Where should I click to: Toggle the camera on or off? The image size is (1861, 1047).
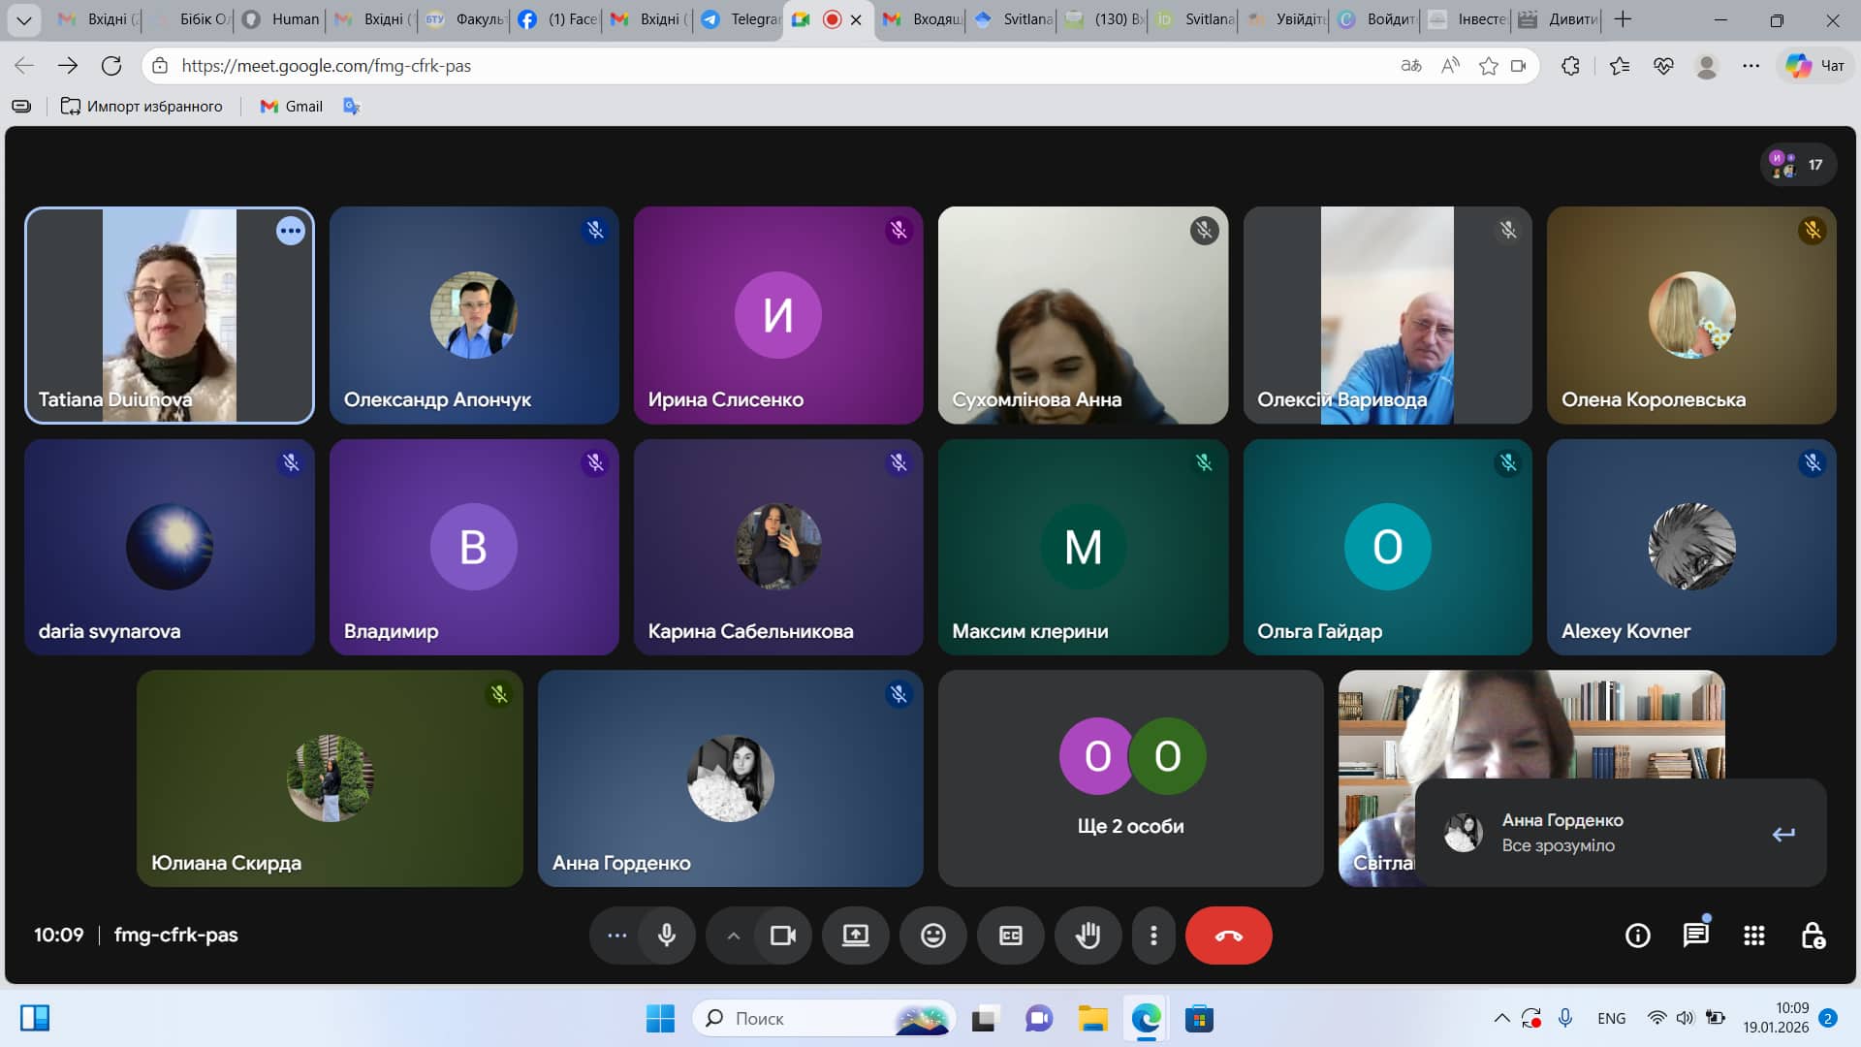point(782,936)
